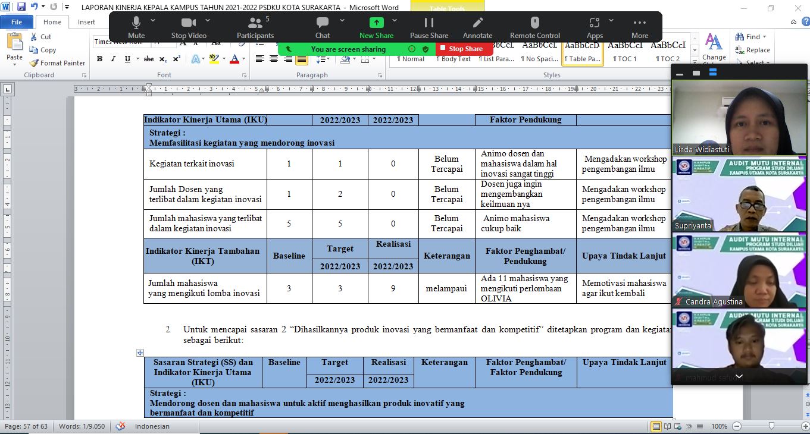
Task: Expand share options arrow next to New Share
Action: [396, 20]
